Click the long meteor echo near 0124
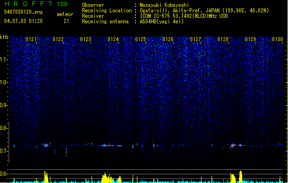 pos(112,145)
